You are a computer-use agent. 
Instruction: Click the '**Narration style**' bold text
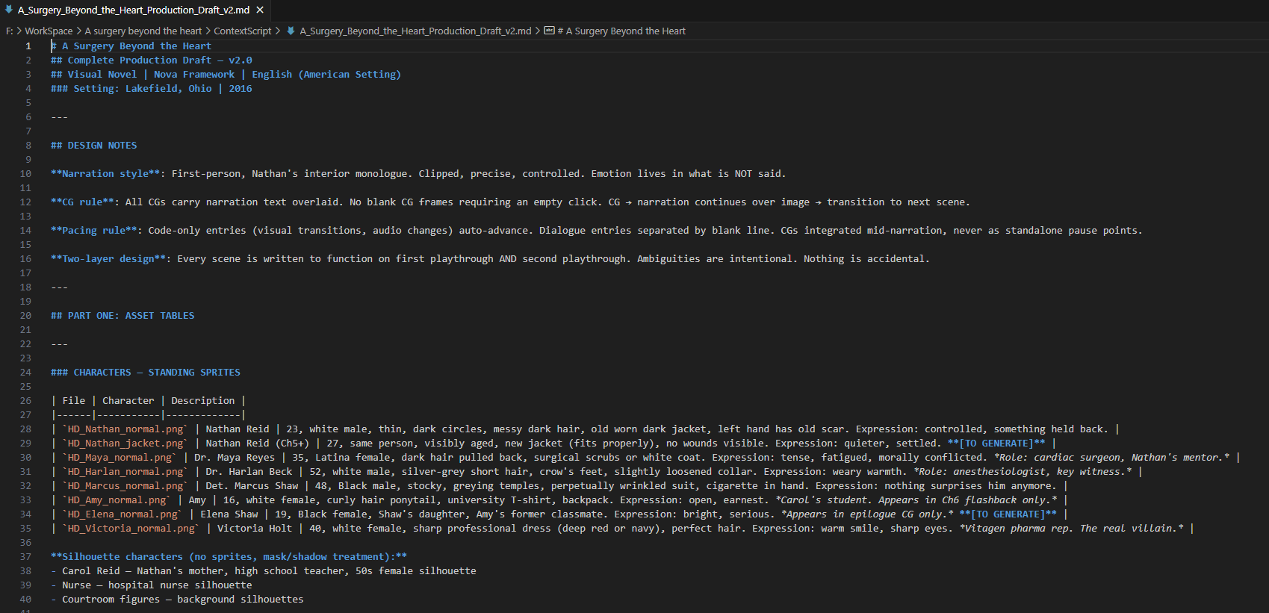pos(105,173)
